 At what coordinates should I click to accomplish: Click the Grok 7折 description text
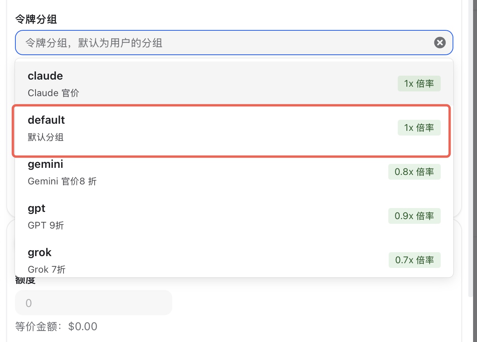click(x=47, y=270)
